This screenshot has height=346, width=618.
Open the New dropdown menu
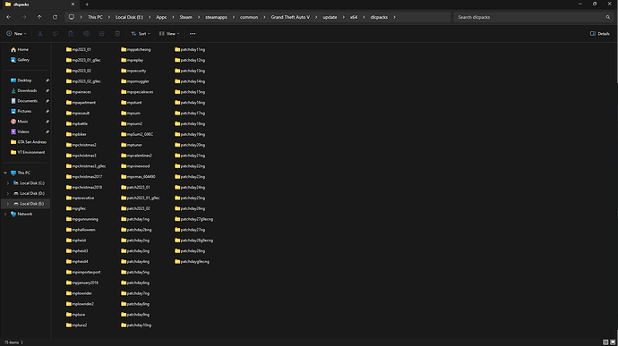pos(16,34)
